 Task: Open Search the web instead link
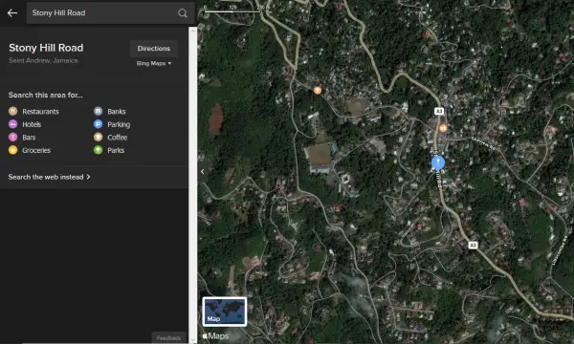click(x=50, y=177)
